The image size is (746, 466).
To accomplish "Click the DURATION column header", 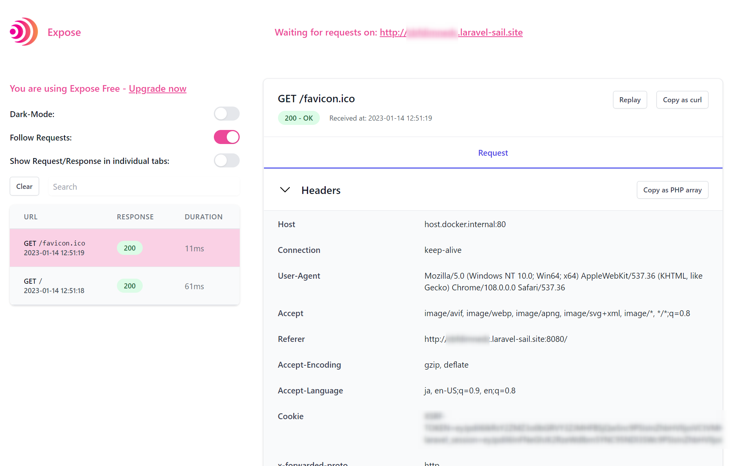I will click(x=204, y=217).
